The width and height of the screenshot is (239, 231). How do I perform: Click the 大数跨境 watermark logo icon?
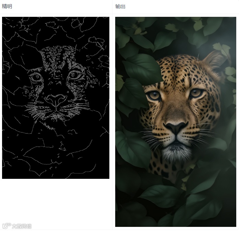(7, 226)
